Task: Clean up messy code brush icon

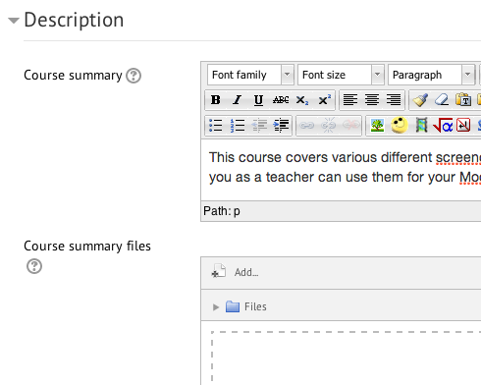Action: click(420, 100)
